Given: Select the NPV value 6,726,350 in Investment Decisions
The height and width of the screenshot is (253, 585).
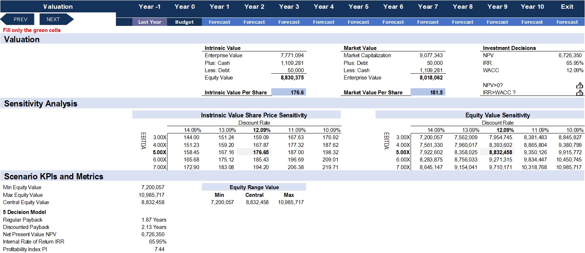Looking at the screenshot, I should tap(570, 55).
